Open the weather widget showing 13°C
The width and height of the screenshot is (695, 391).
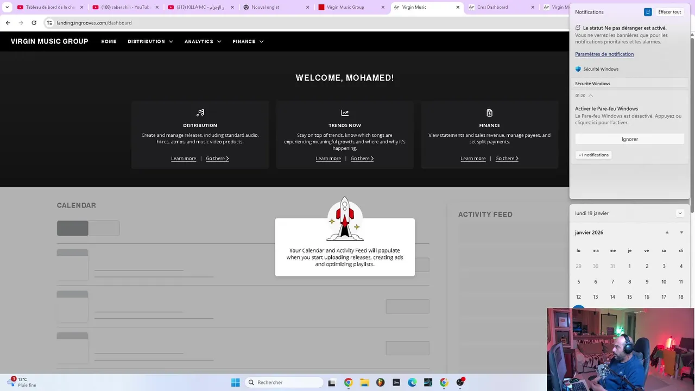[x=22, y=382]
